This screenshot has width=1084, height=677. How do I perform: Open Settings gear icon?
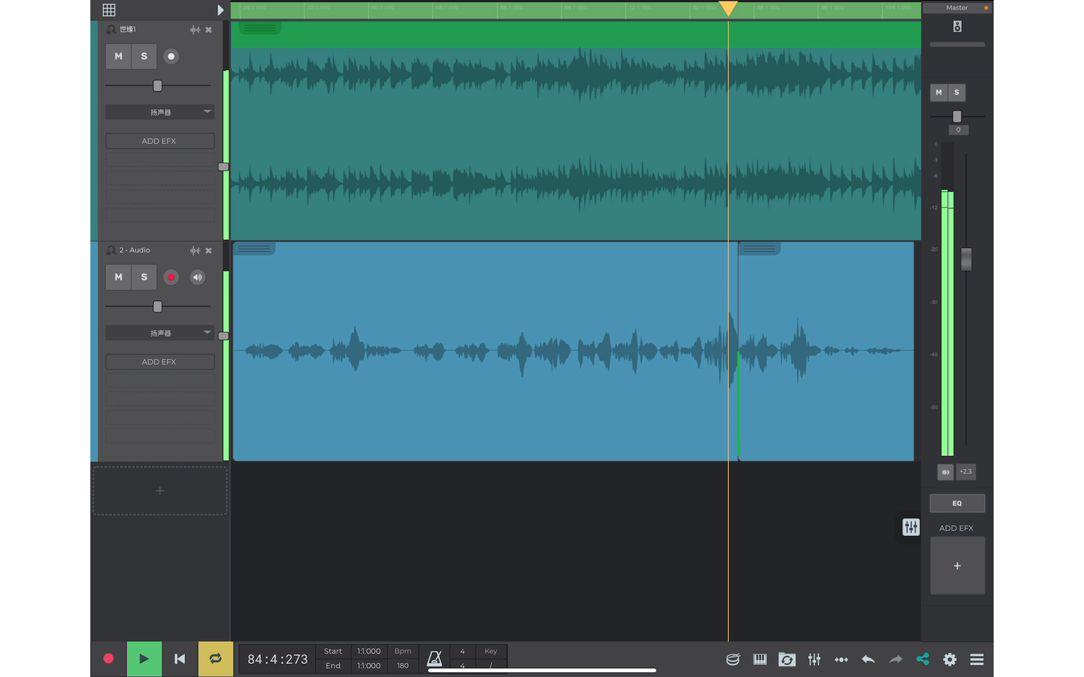[x=950, y=659]
